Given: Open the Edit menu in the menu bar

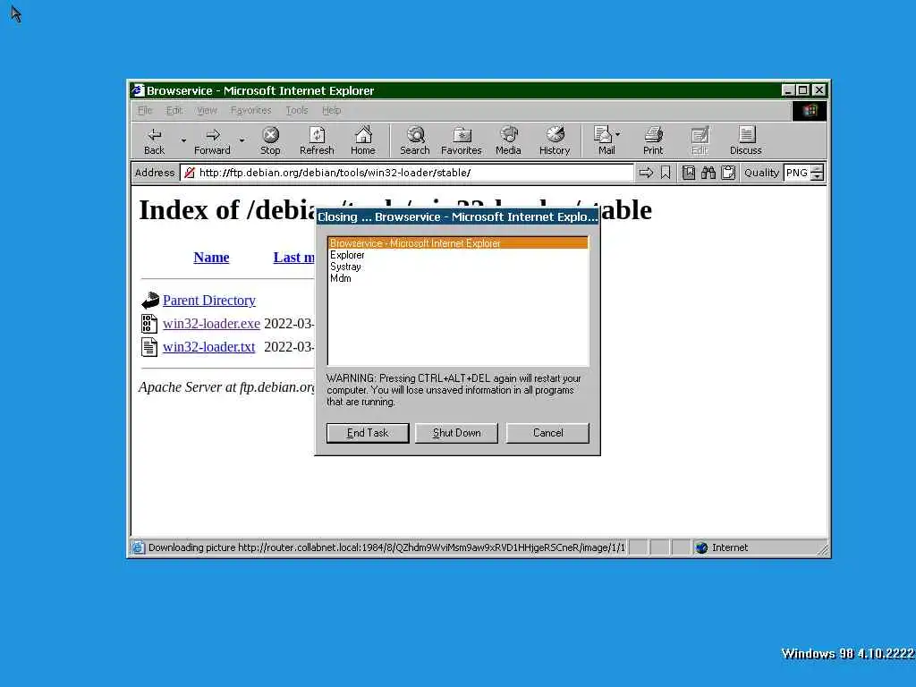Looking at the screenshot, I should coord(174,110).
